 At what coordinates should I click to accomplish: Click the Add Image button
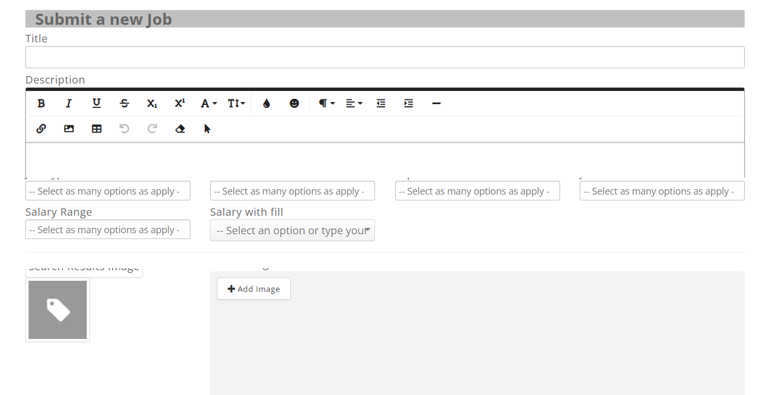click(254, 289)
